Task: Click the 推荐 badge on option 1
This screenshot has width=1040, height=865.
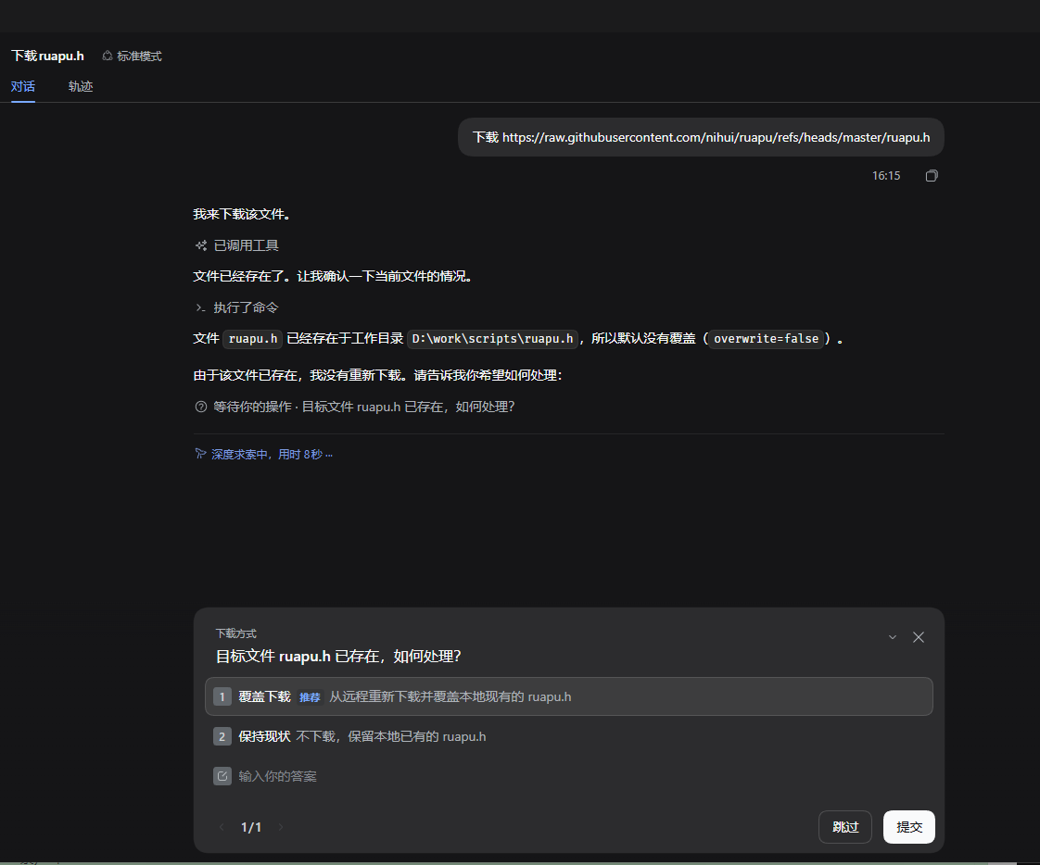Action: point(310,697)
